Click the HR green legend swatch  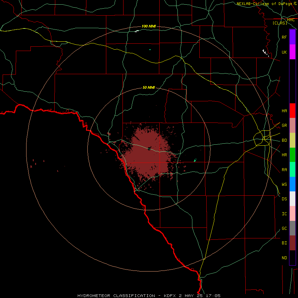(292, 155)
